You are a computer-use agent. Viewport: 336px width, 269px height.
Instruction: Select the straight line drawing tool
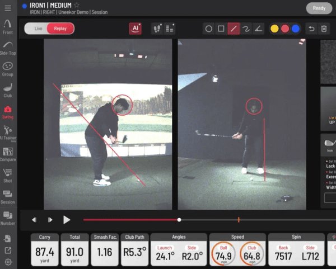point(234,29)
